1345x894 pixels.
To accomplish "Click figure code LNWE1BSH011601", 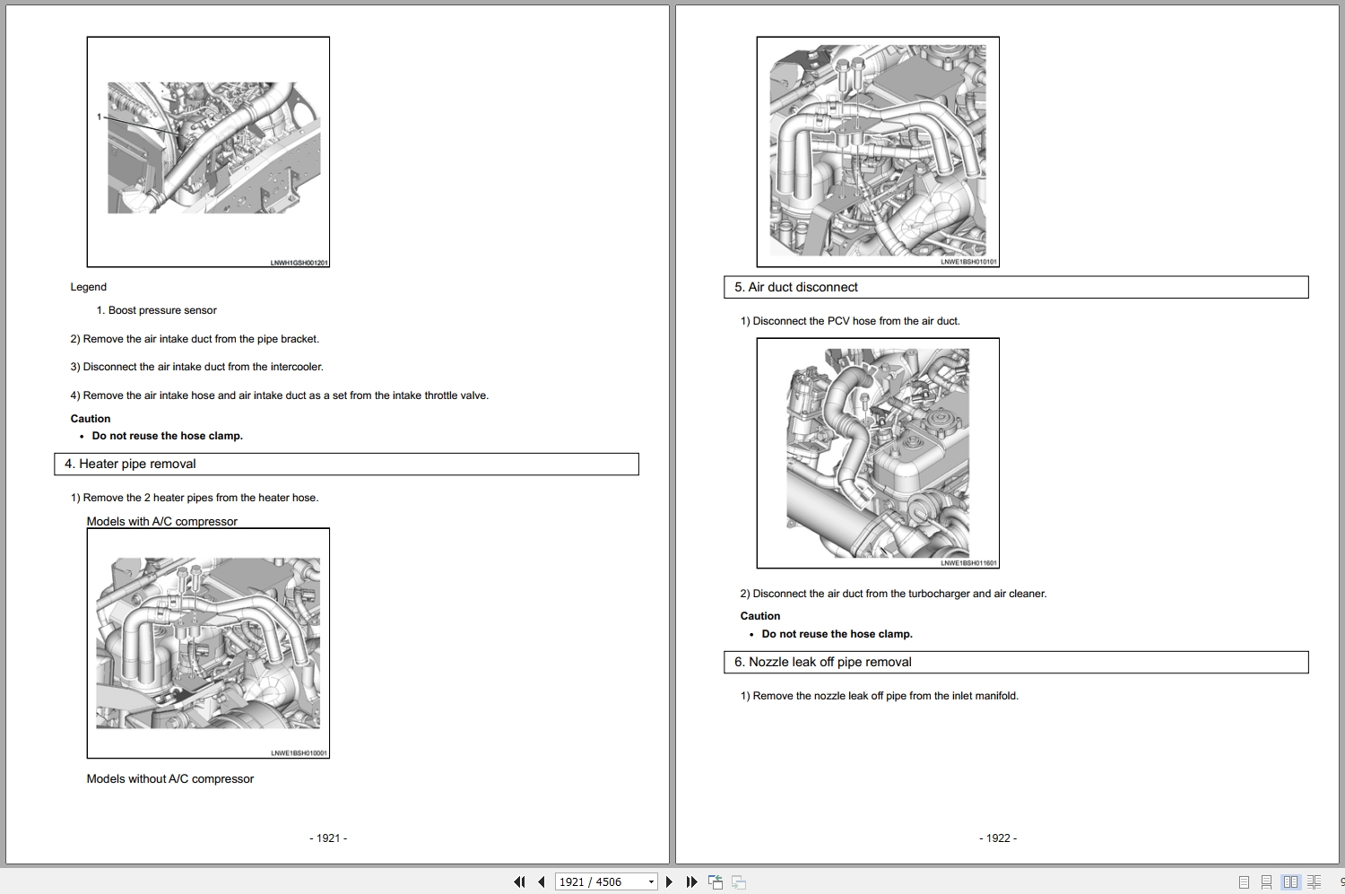I will click(969, 563).
